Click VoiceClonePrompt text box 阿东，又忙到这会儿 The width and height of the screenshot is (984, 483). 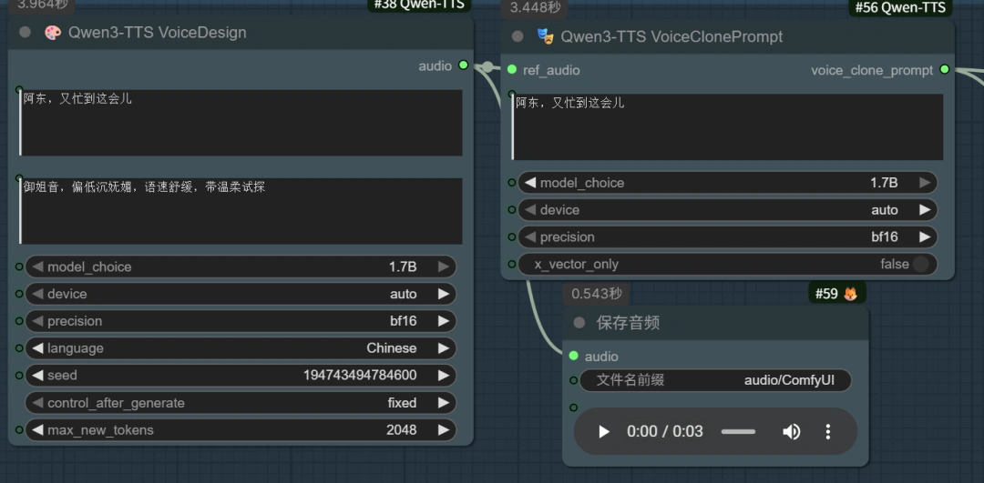[x=727, y=127]
